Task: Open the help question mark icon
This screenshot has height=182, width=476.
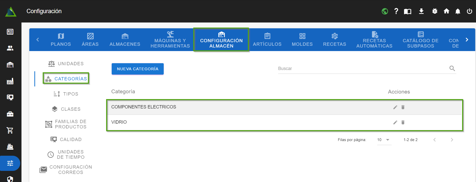Action: coord(396,11)
